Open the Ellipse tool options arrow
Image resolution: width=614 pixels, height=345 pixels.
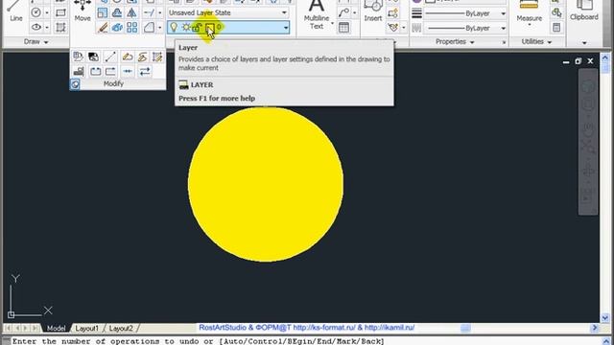point(47,28)
